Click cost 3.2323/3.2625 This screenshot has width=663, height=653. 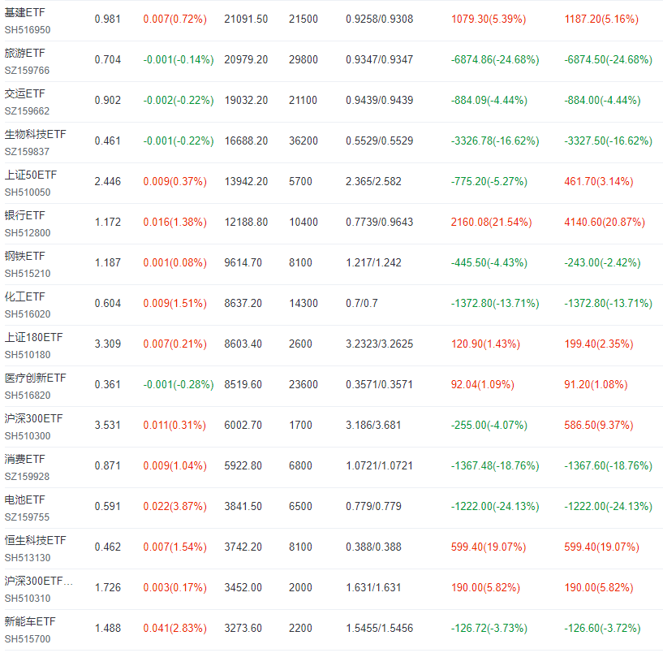[379, 344]
